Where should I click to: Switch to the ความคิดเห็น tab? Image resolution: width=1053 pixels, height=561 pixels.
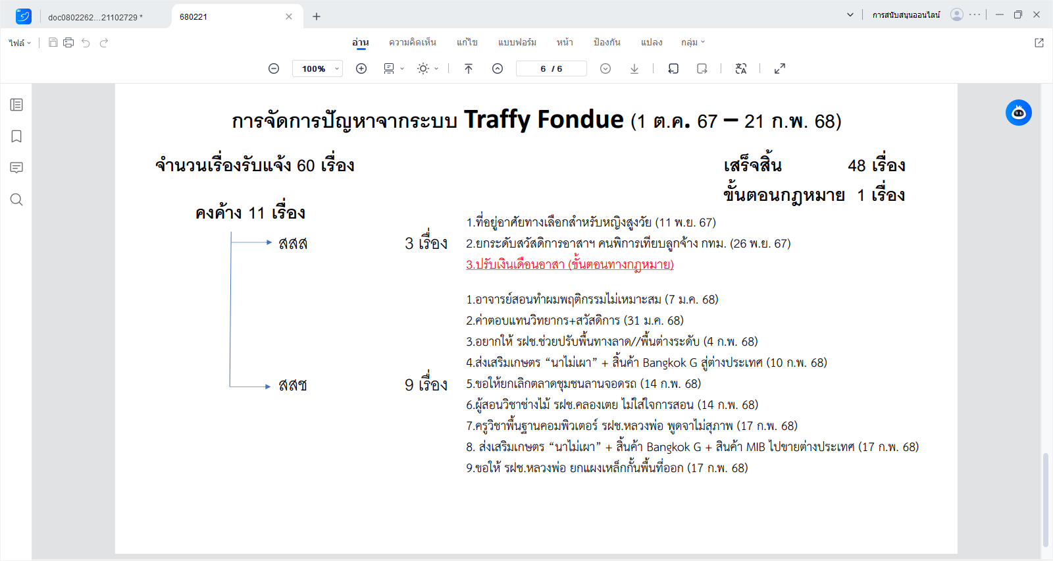413,42
